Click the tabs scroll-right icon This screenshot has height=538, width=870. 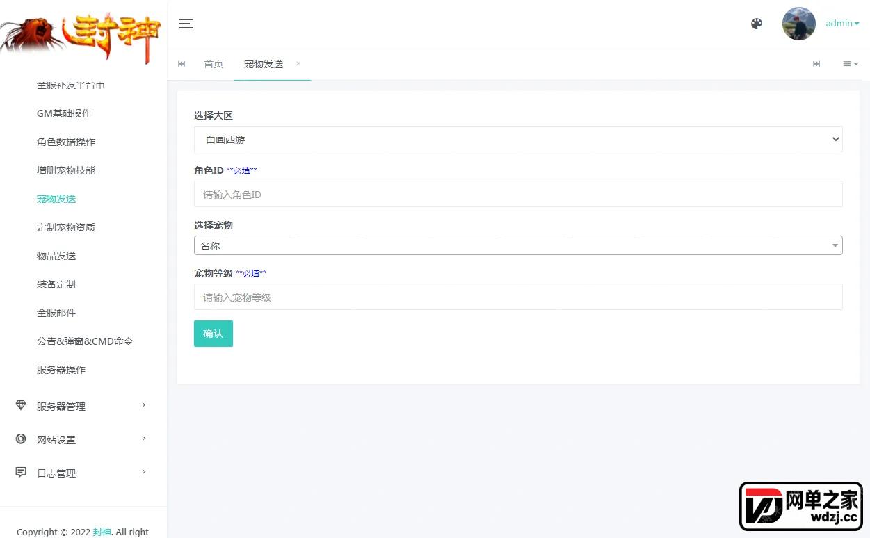click(816, 64)
